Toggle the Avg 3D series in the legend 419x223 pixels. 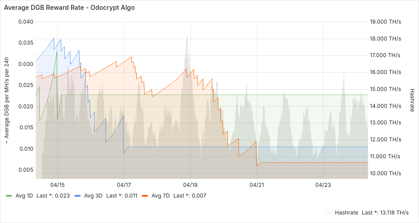coord(92,195)
